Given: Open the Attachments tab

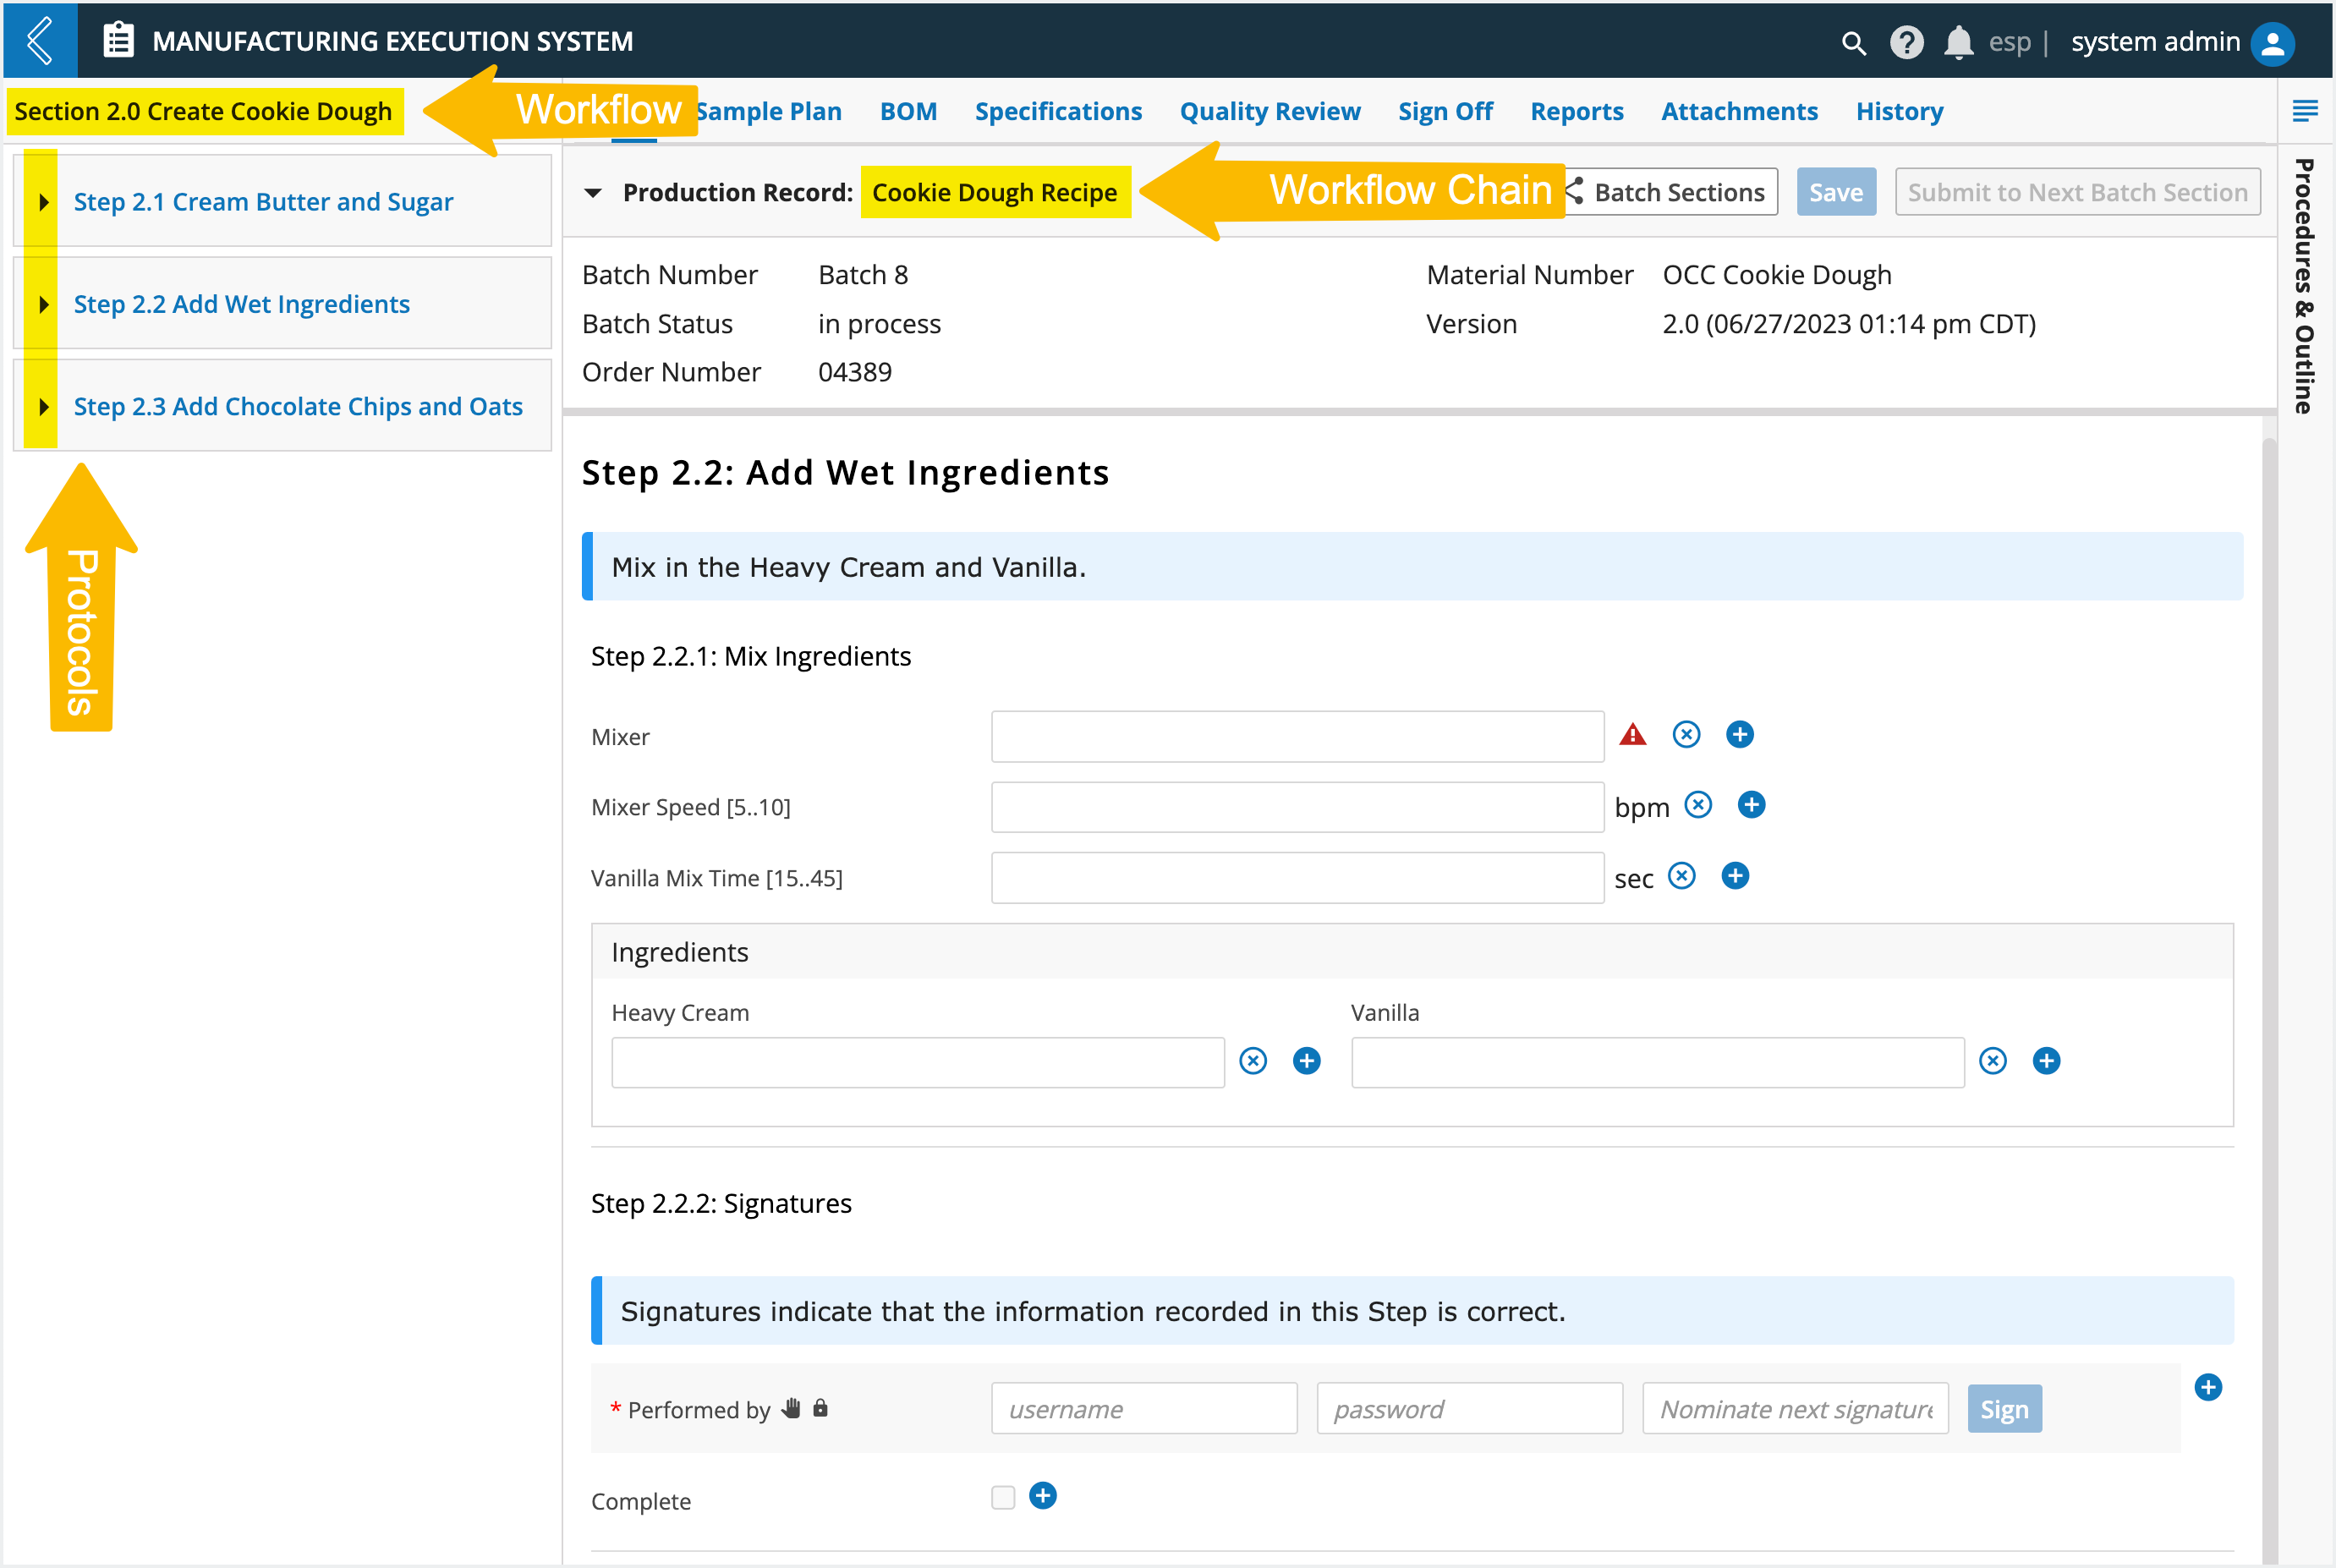Looking at the screenshot, I should click(1739, 111).
